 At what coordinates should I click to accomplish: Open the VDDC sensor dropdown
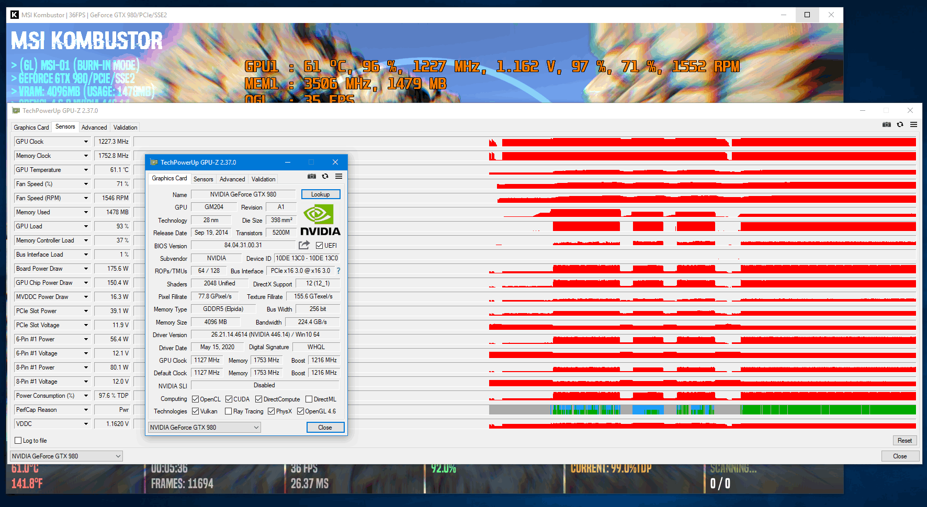(86, 424)
